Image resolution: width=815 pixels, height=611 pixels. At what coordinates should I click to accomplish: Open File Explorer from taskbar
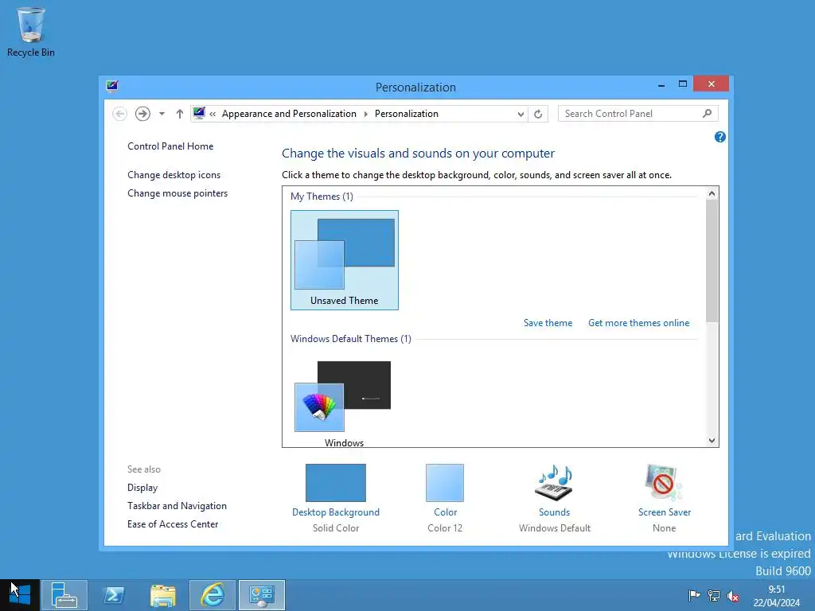(x=163, y=595)
